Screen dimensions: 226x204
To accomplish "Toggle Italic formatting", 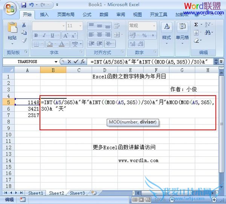I will click(44, 35).
